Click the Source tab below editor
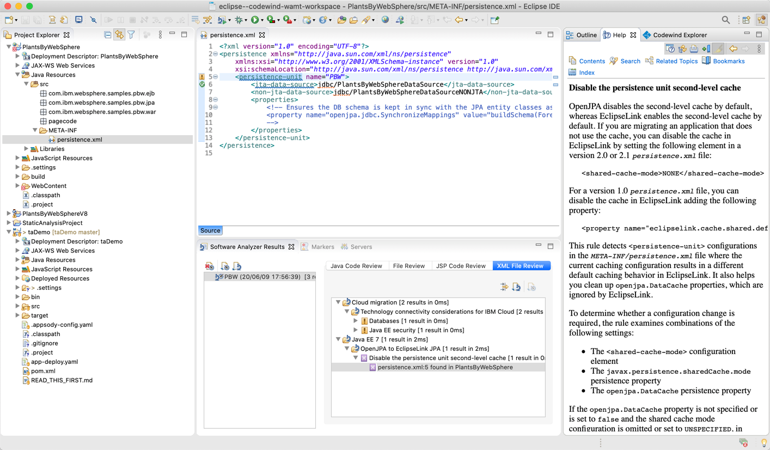The height and width of the screenshot is (450, 770). [210, 230]
